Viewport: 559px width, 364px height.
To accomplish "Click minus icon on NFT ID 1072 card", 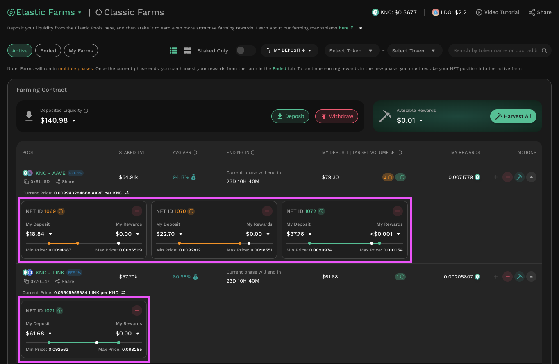I will [x=398, y=211].
